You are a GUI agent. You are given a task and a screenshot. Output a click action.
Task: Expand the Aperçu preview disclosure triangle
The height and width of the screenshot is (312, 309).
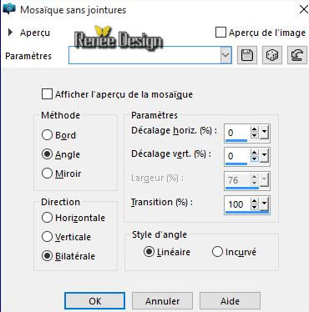point(11,33)
